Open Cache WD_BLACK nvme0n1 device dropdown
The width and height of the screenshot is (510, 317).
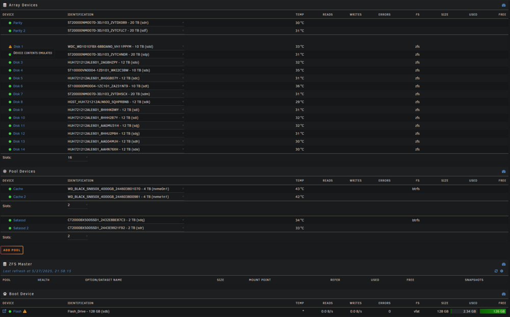[x=125, y=189]
